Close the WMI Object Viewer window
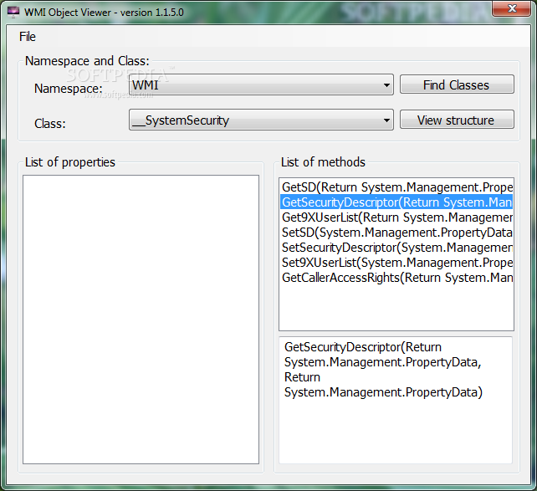Screen dimensions: 537x491 512,8
